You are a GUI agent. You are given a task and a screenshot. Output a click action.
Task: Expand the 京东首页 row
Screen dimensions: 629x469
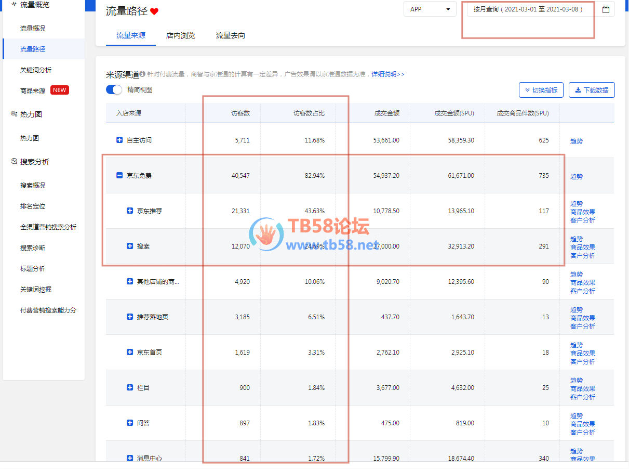tap(130, 352)
